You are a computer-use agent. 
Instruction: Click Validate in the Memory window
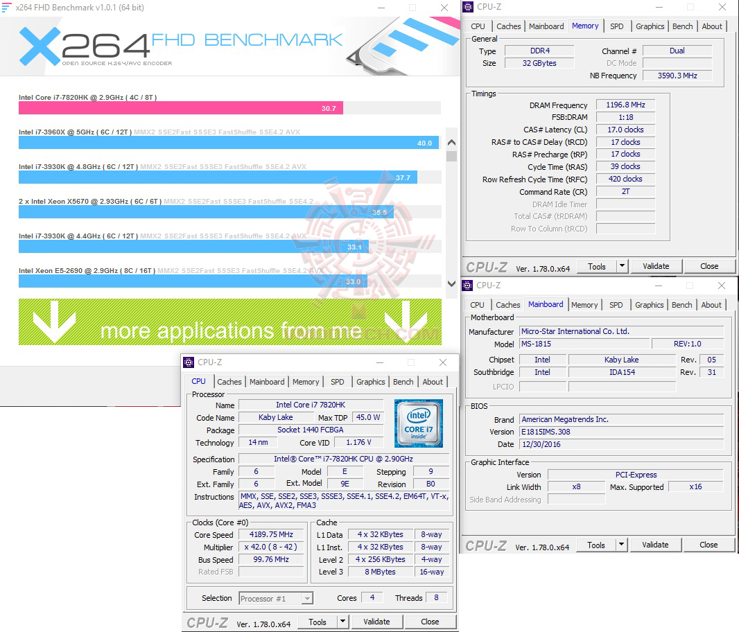[656, 265]
